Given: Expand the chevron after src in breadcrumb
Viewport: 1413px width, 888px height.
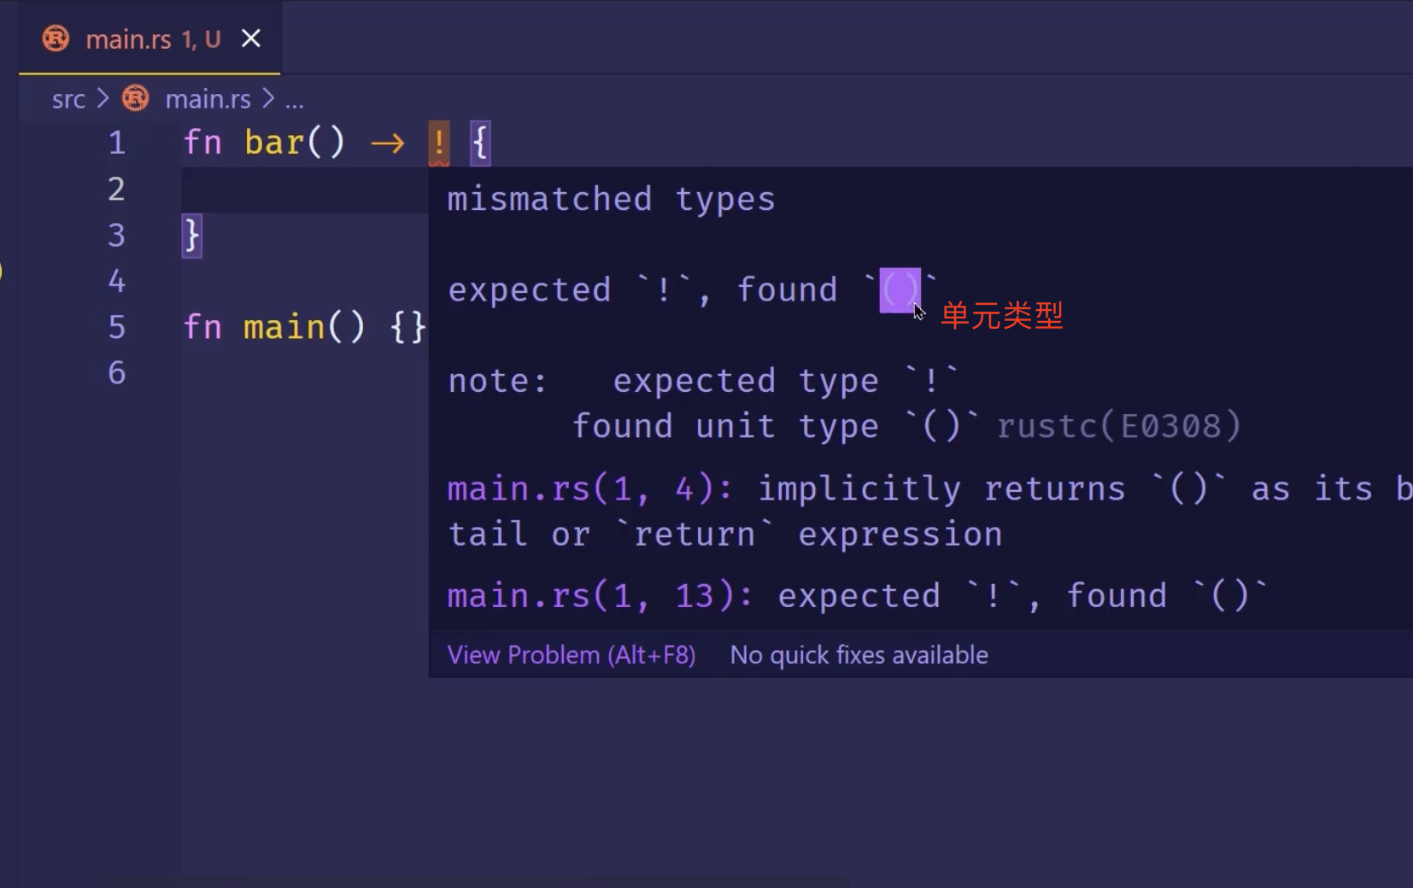Looking at the screenshot, I should (x=103, y=99).
